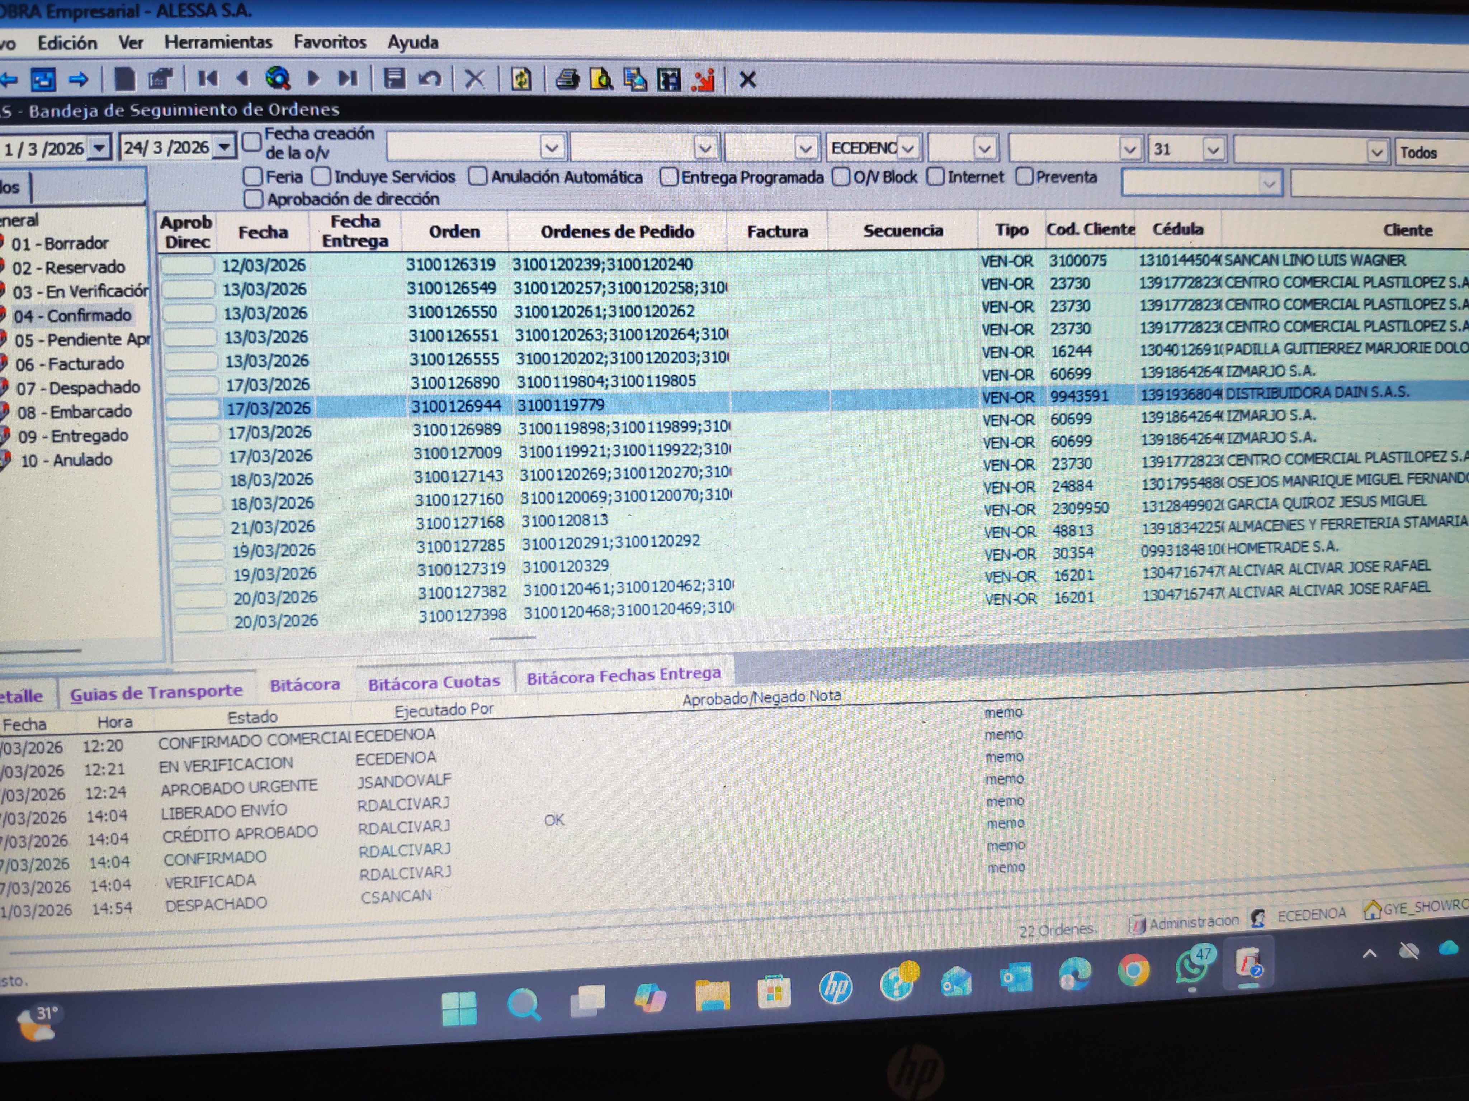The width and height of the screenshot is (1469, 1101).
Task: Click the globe search toolbar icon
Action: (278, 79)
